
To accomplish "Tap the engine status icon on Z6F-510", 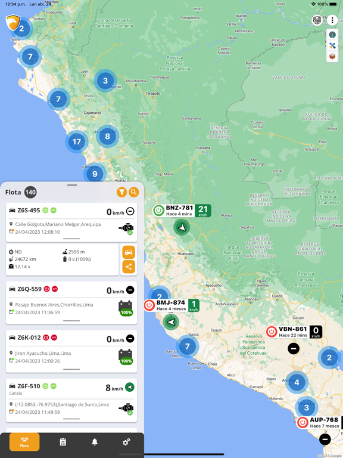I will [126, 409].
